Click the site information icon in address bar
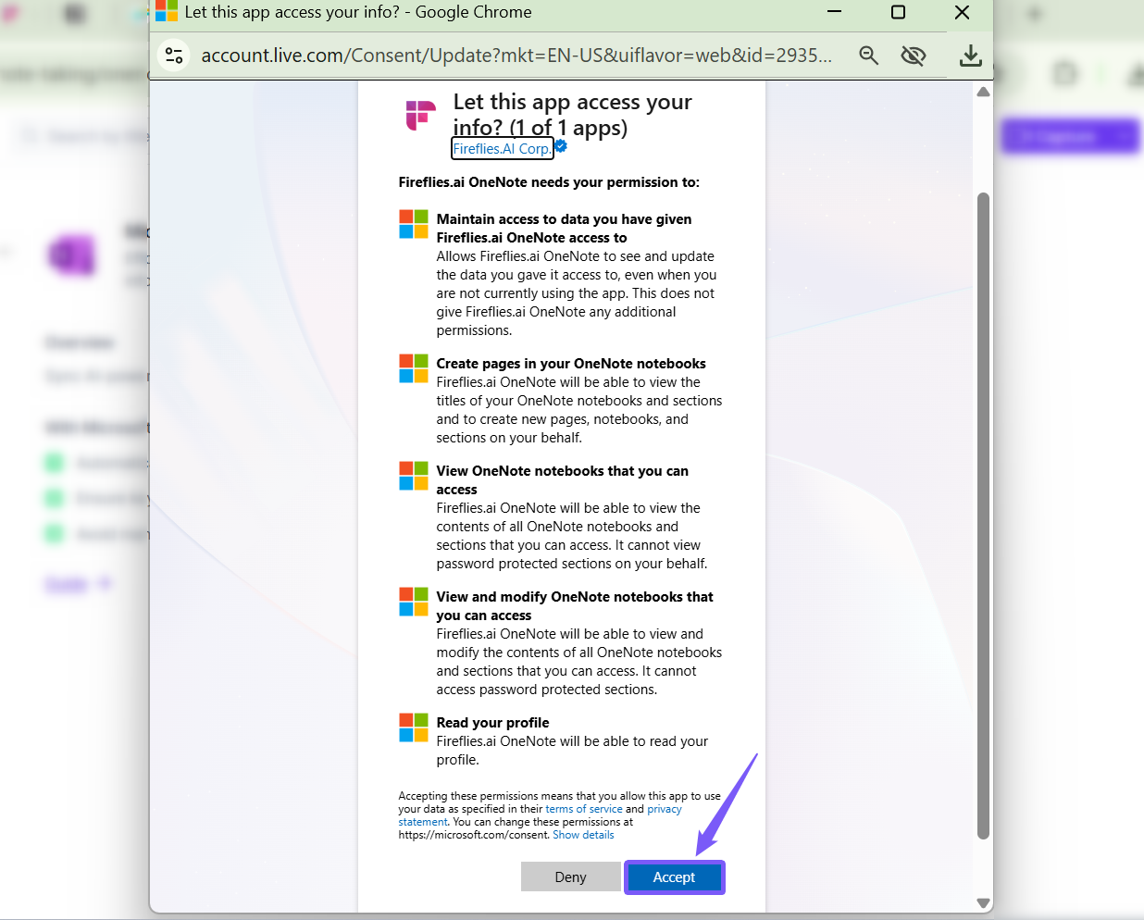 click(174, 56)
